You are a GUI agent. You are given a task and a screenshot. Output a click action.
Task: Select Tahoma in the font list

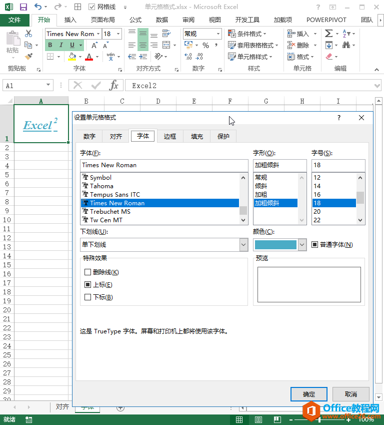pyautogui.click(x=101, y=186)
